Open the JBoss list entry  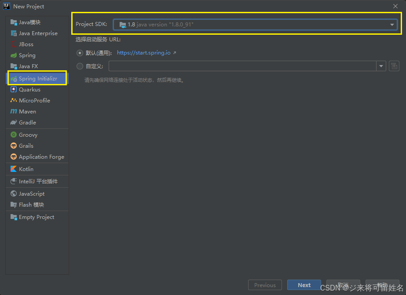[x=37, y=44]
